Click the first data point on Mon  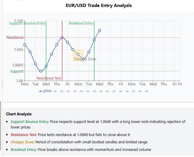25,45
